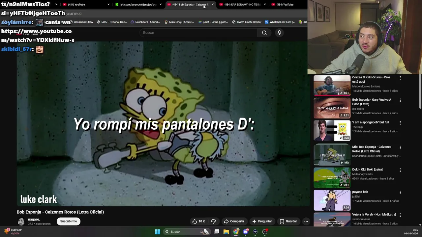Open options menu for Gary Vuelve A Casa video
This screenshot has width=422, height=237.
[x=400, y=100]
